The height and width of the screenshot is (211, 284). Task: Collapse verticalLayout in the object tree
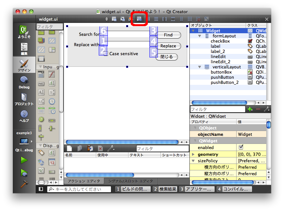200,67
